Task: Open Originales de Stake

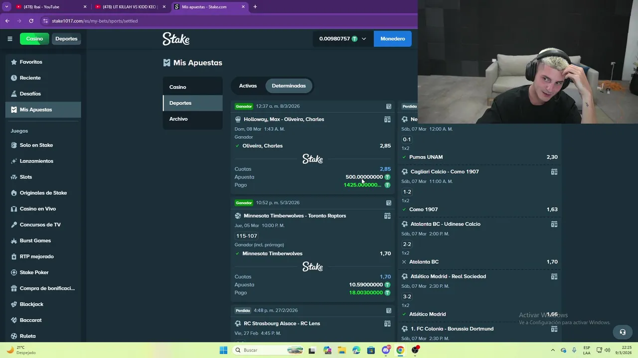Action: click(43, 193)
